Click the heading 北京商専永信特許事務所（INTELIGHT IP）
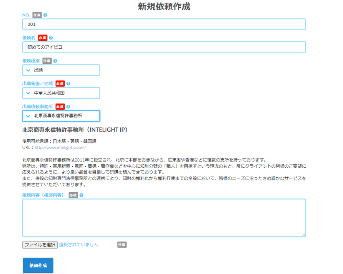 point(75,130)
